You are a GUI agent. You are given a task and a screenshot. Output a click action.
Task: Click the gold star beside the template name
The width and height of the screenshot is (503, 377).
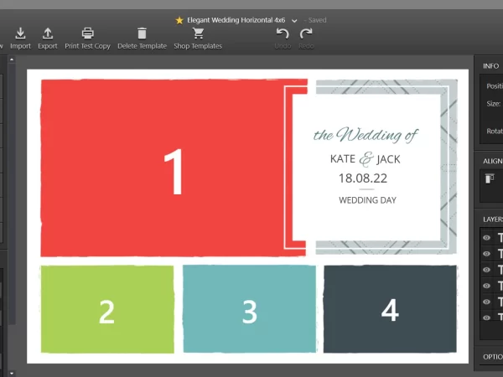coord(179,19)
